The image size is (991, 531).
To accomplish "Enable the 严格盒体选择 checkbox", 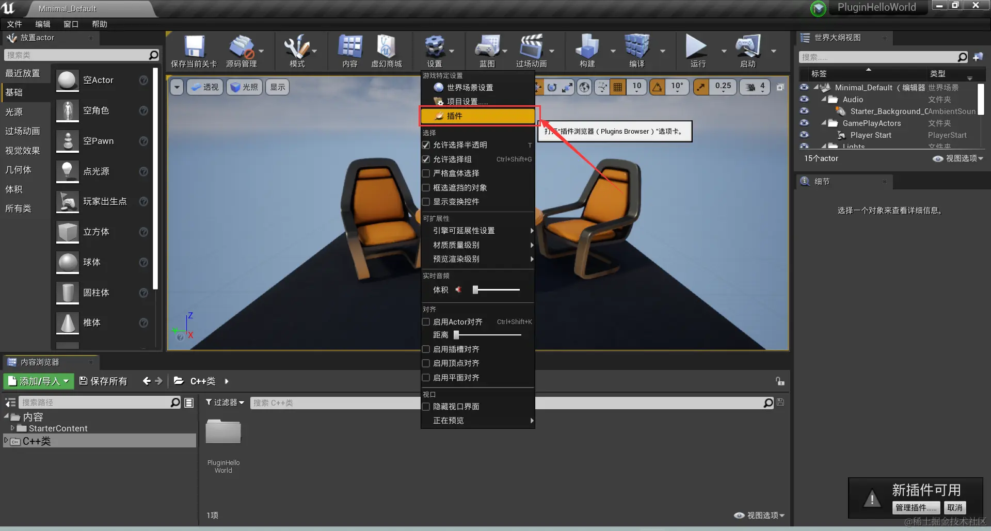I will point(426,173).
